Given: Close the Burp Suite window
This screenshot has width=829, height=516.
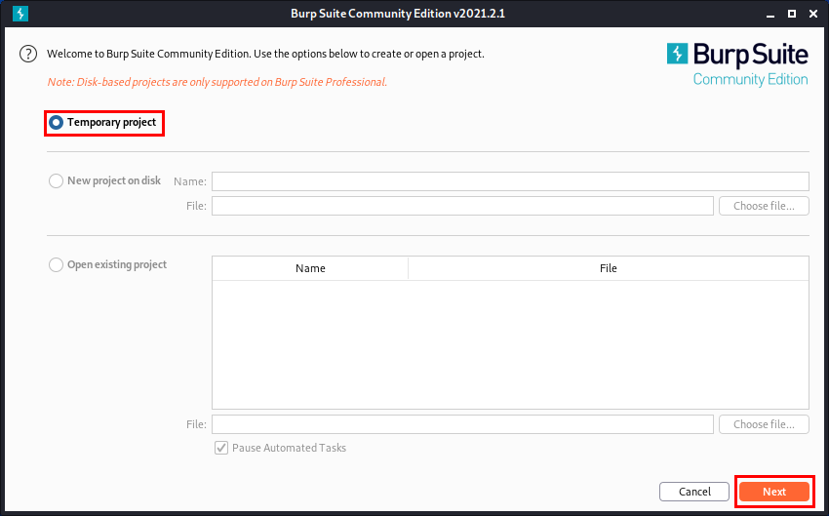Looking at the screenshot, I should point(813,14).
